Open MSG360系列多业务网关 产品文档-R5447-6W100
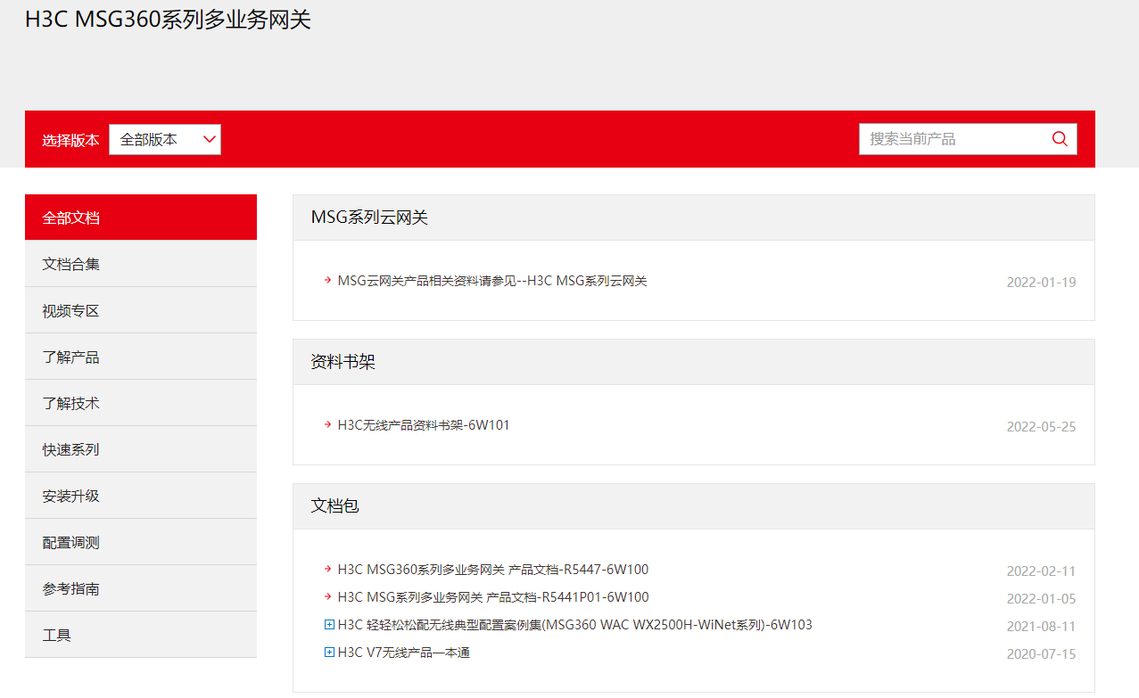Viewport: 1139px width, 698px height. click(493, 570)
